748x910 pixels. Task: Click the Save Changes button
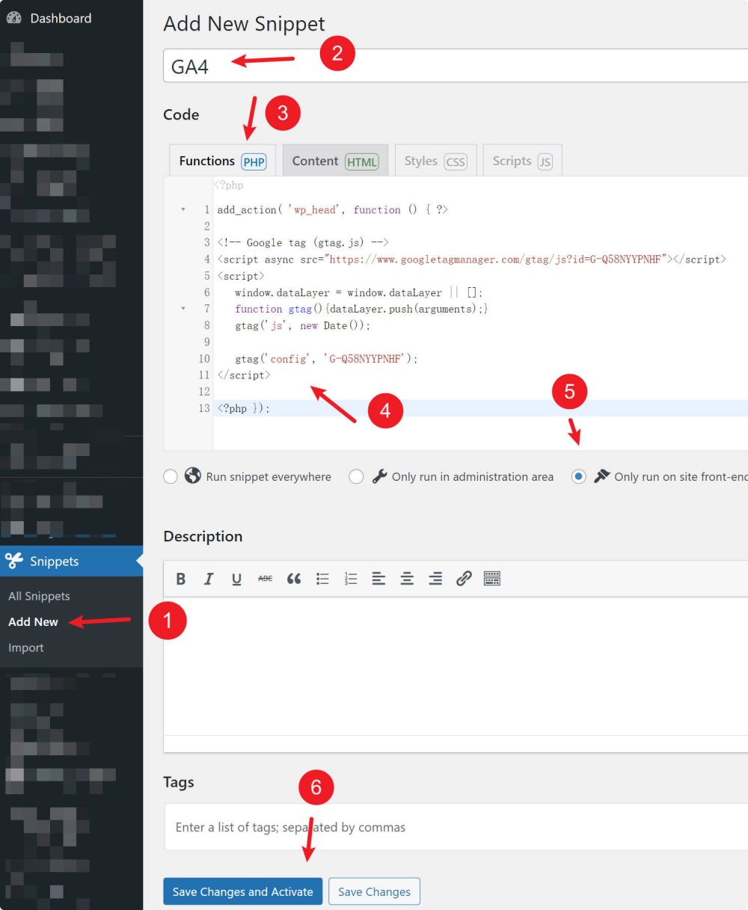point(374,891)
